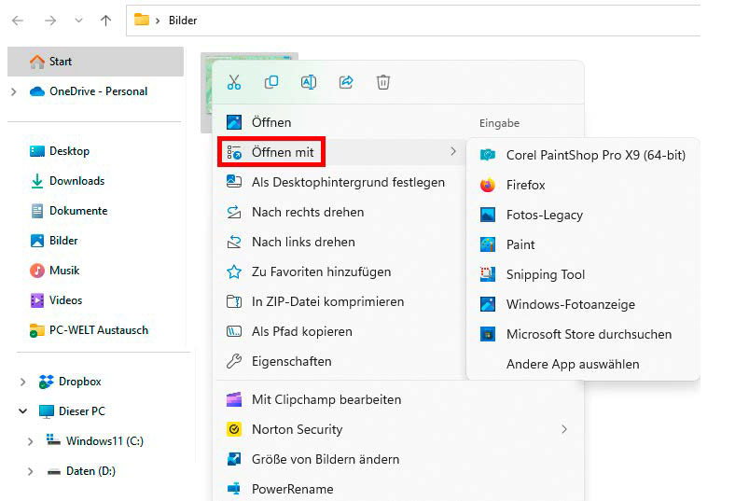The height and width of the screenshot is (501, 735).
Task: Click the Firefox icon in submenu
Action: click(488, 185)
